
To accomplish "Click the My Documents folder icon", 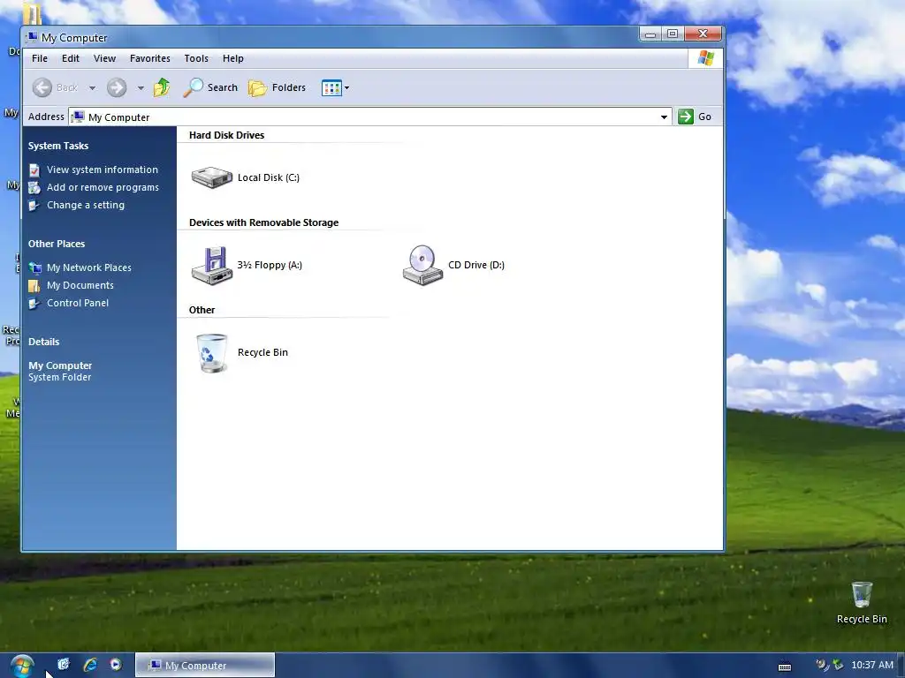I will coord(34,285).
